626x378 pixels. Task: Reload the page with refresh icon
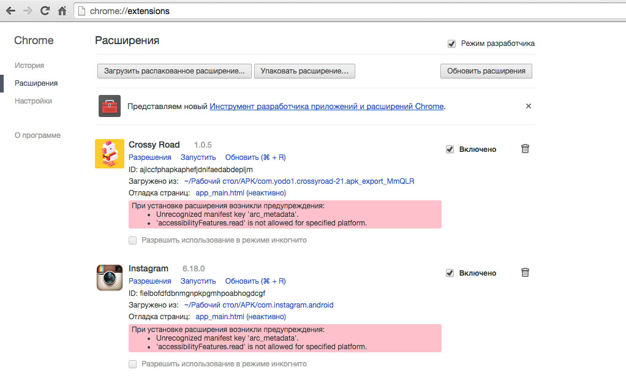(45, 10)
